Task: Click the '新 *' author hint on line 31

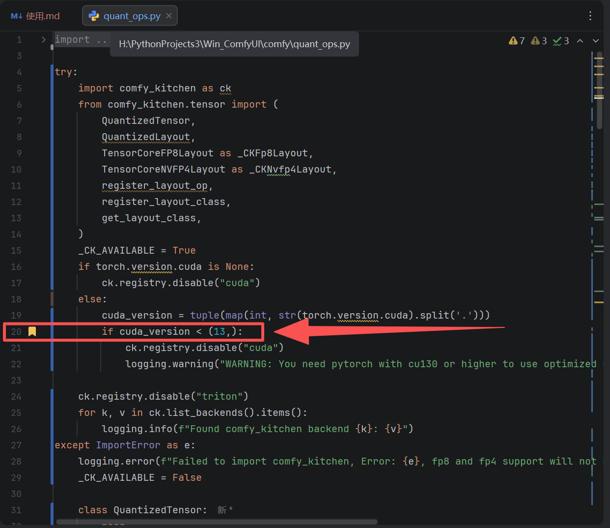Action: 225,510
